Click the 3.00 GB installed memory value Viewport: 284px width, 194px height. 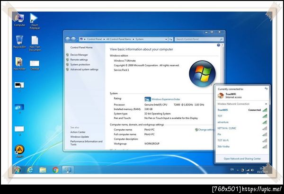[148, 109]
